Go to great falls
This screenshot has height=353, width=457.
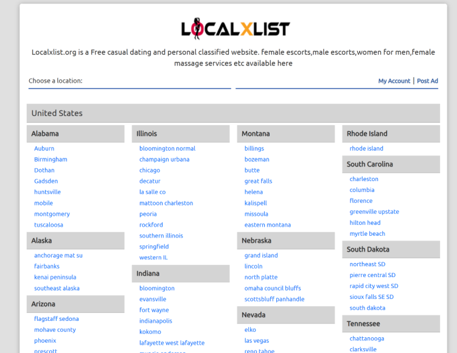(258, 181)
